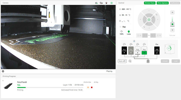This screenshot has width=181, height=100.
Task: Open the print speed 100% gauge
Action: click(x=121, y=33)
